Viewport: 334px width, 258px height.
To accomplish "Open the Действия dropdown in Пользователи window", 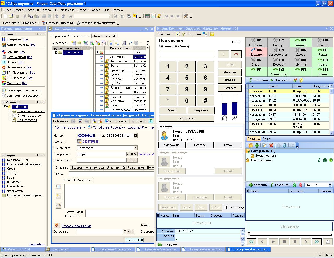I will (61, 43).
